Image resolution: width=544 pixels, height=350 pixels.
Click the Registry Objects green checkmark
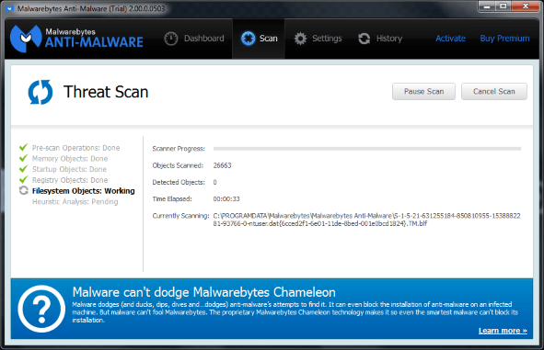pyautogui.click(x=23, y=180)
